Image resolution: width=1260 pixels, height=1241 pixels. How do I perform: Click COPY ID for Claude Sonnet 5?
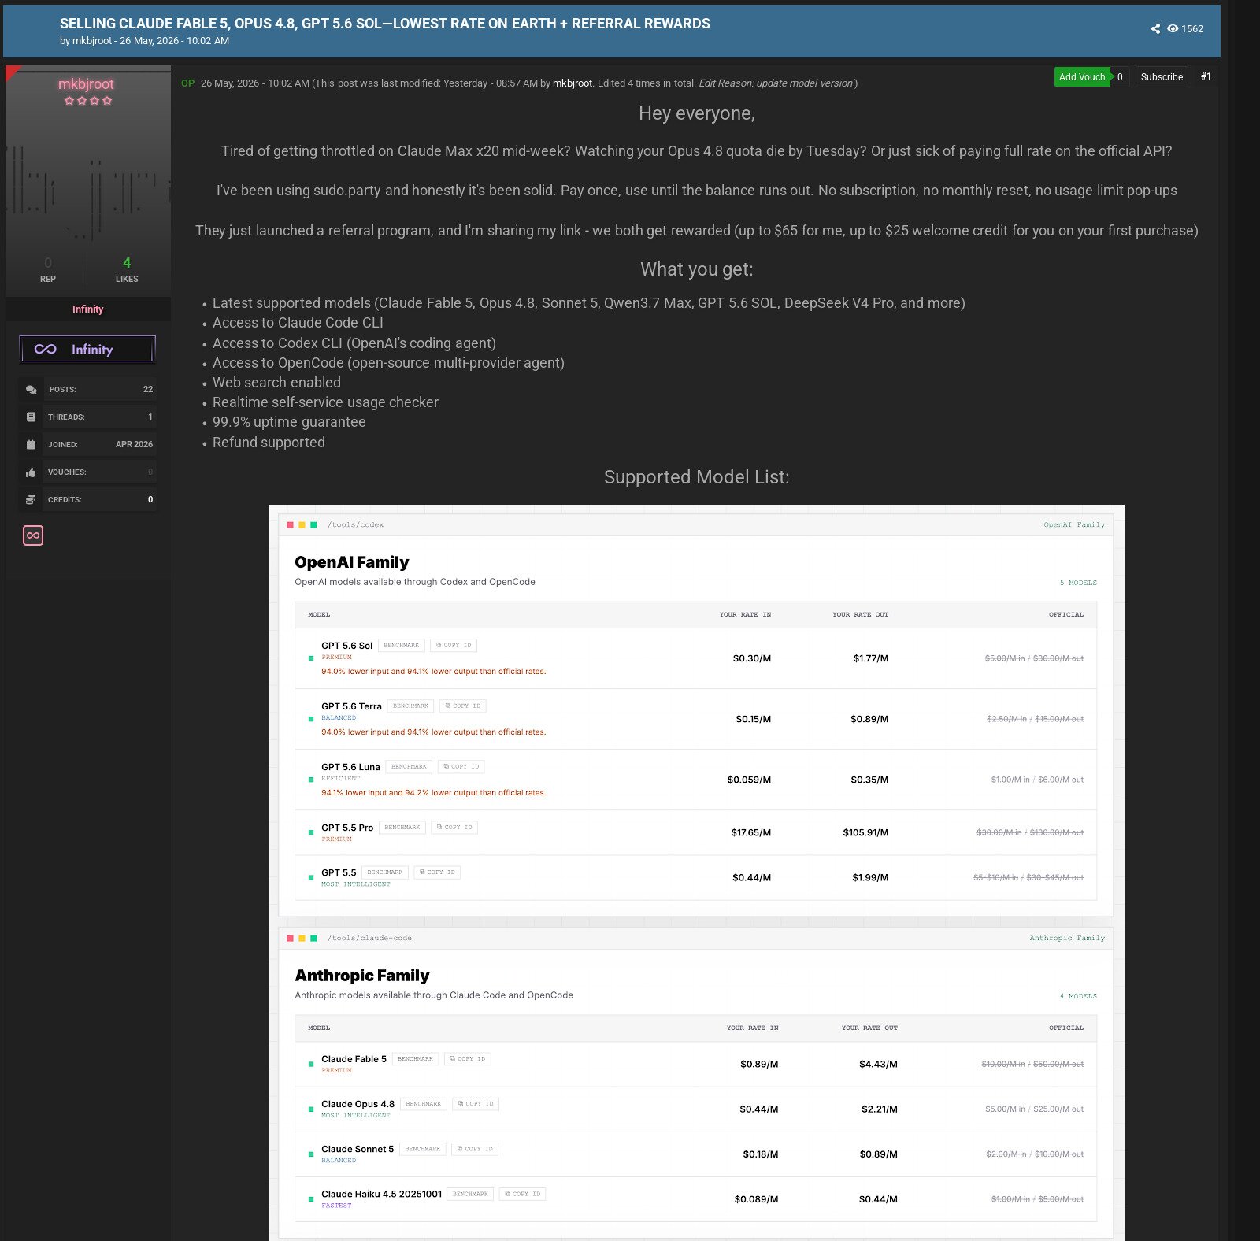pos(475,1149)
